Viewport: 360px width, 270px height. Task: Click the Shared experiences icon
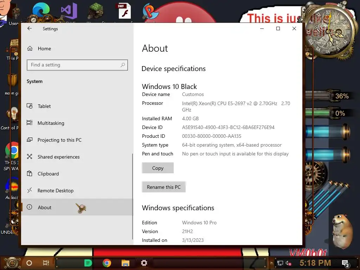(30, 156)
